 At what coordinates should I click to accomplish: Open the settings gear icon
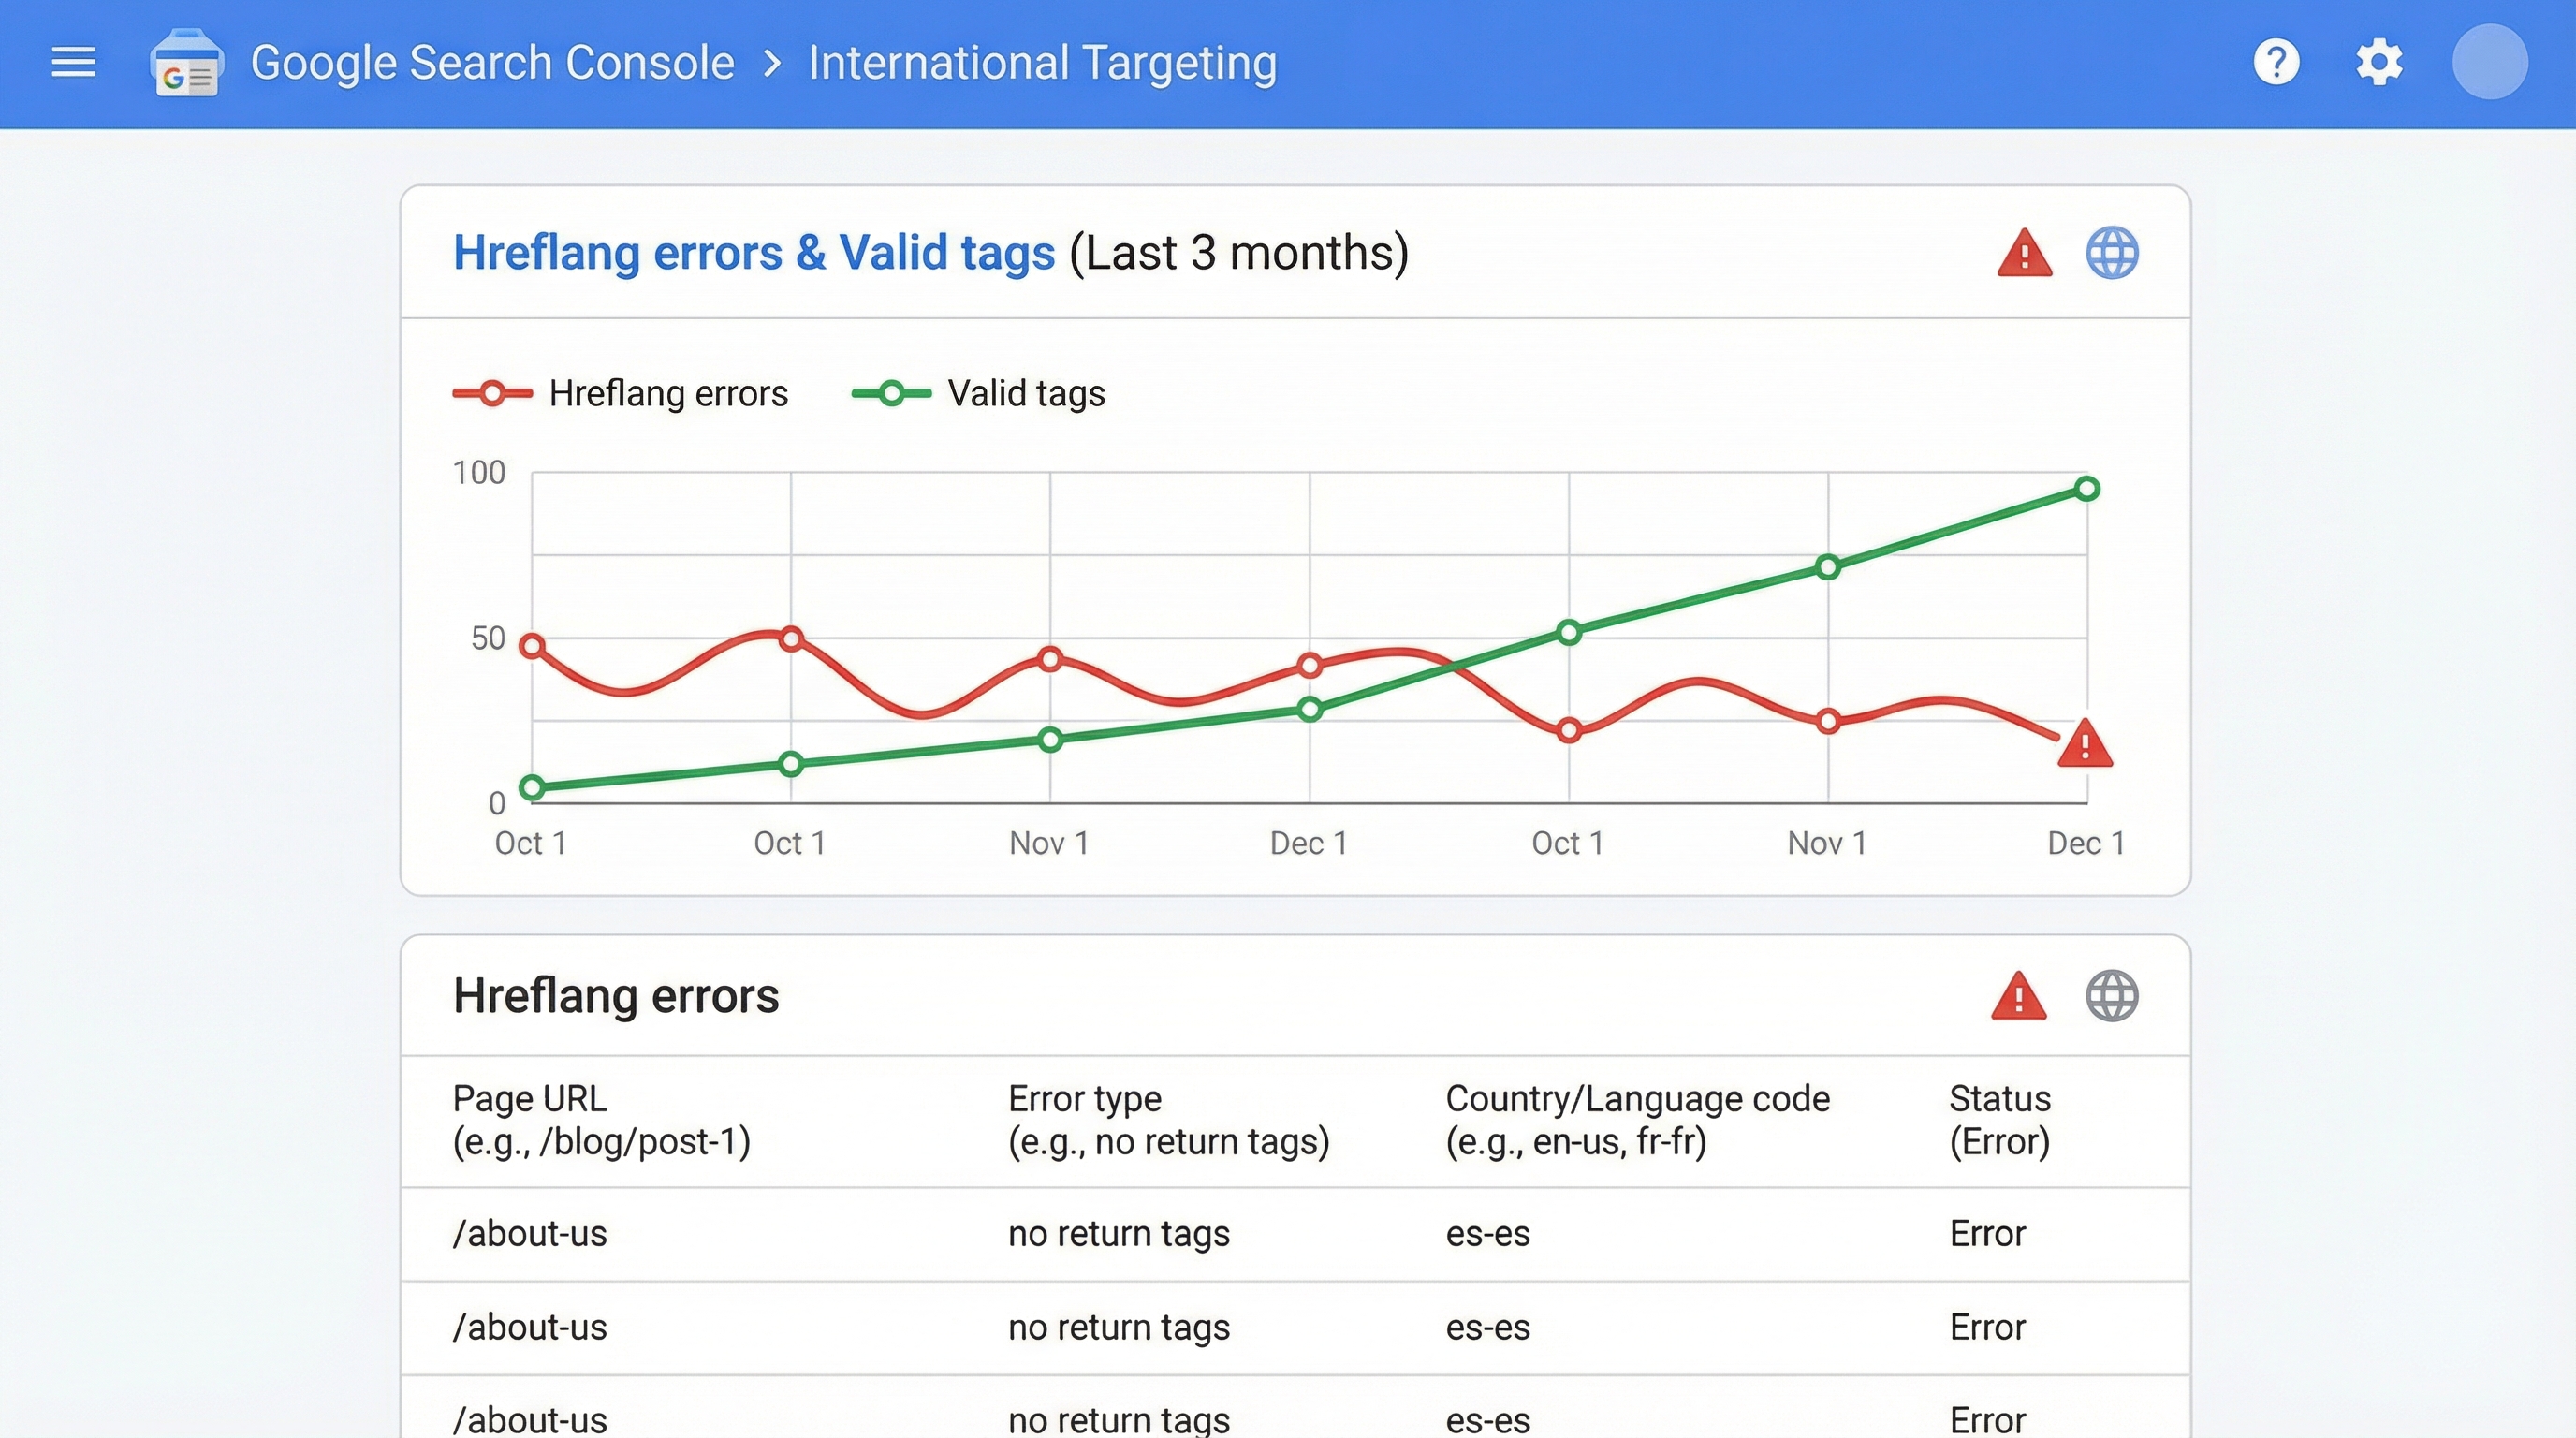click(2379, 62)
